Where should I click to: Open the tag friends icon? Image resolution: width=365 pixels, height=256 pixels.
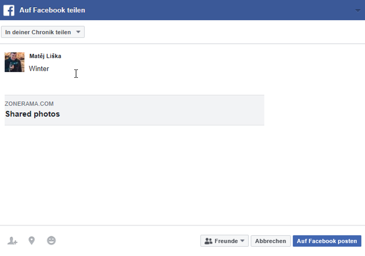[x=12, y=241]
